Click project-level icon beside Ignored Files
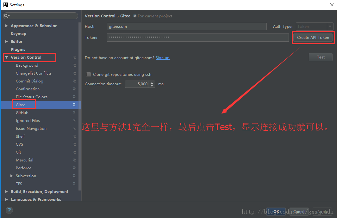This screenshot has width=337, height=218. click(x=74, y=121)
